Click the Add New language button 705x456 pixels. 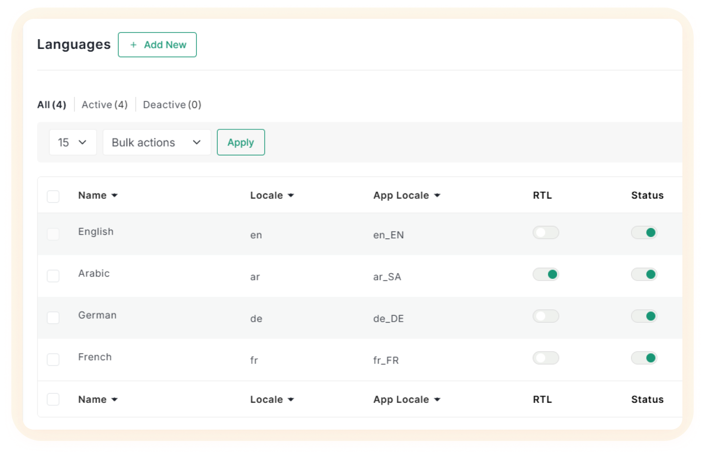pyautogui.click(x=157, y=45)
